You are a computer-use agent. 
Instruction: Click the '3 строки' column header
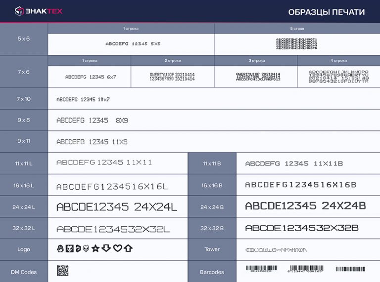(257, 60)
